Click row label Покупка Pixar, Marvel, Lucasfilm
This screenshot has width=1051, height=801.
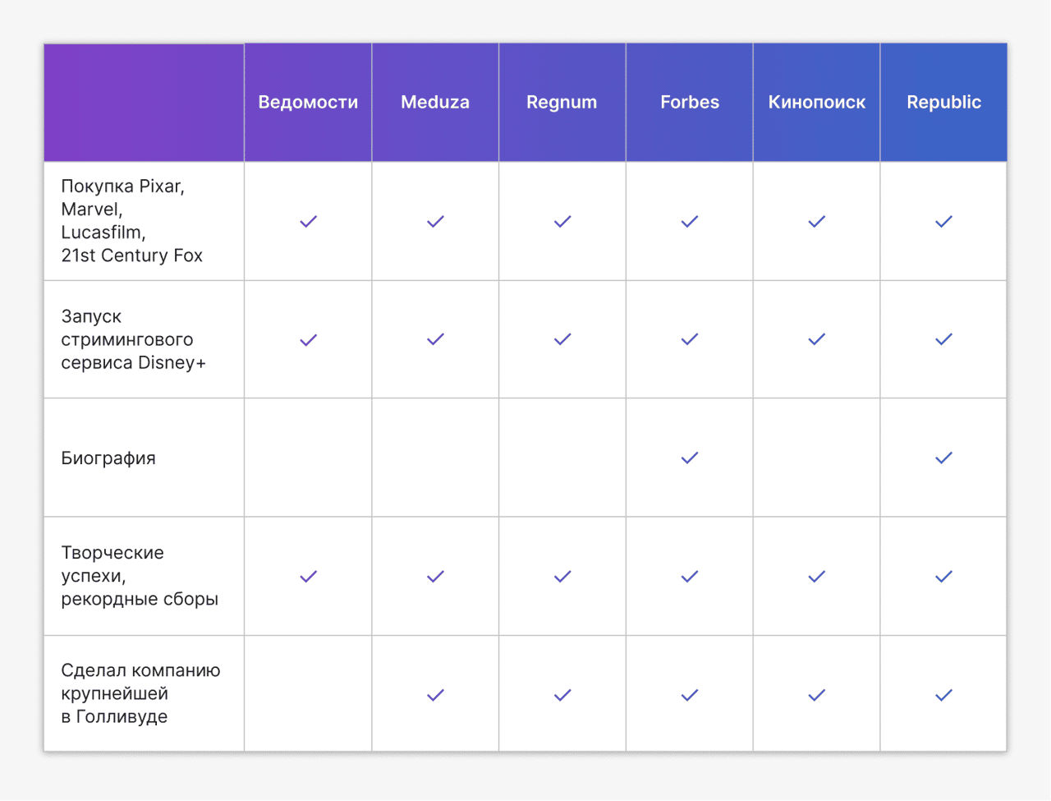click(x=131, y=221)
